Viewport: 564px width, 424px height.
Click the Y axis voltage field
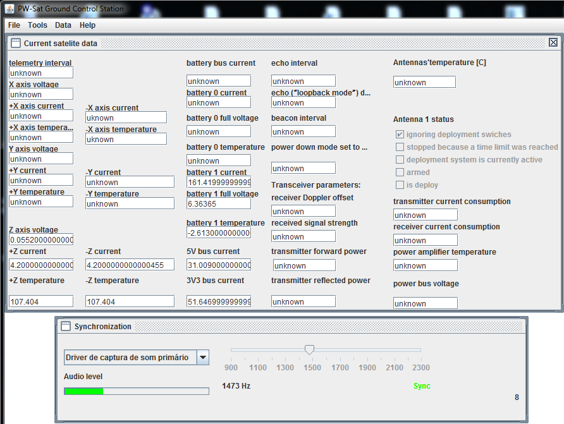(41, 159)
